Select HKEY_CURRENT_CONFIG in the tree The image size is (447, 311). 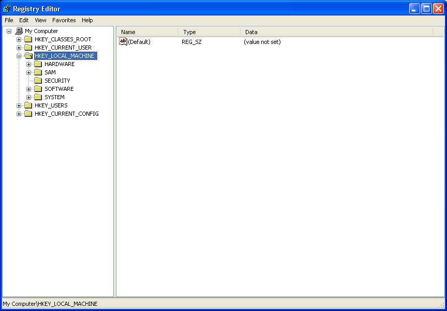66,114
